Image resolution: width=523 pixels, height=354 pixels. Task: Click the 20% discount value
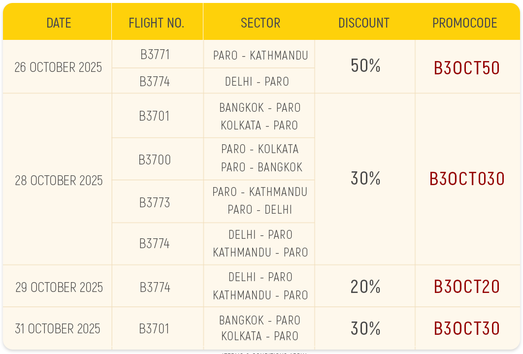[365, 286]
